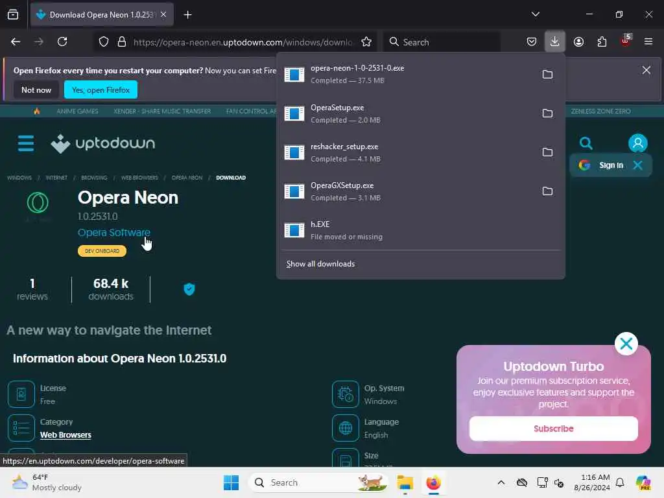Viewport: 664px width, 498px height.
Task: Click the blue verified shield icon
Action: (x=189, y=289)
